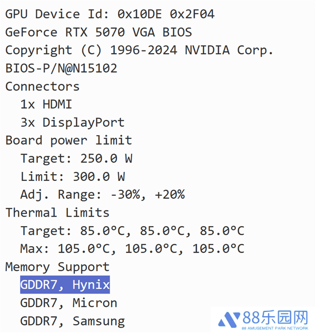Click the 88乐园网 watermark text
The image size is (316, 333).
pos(275,317)
